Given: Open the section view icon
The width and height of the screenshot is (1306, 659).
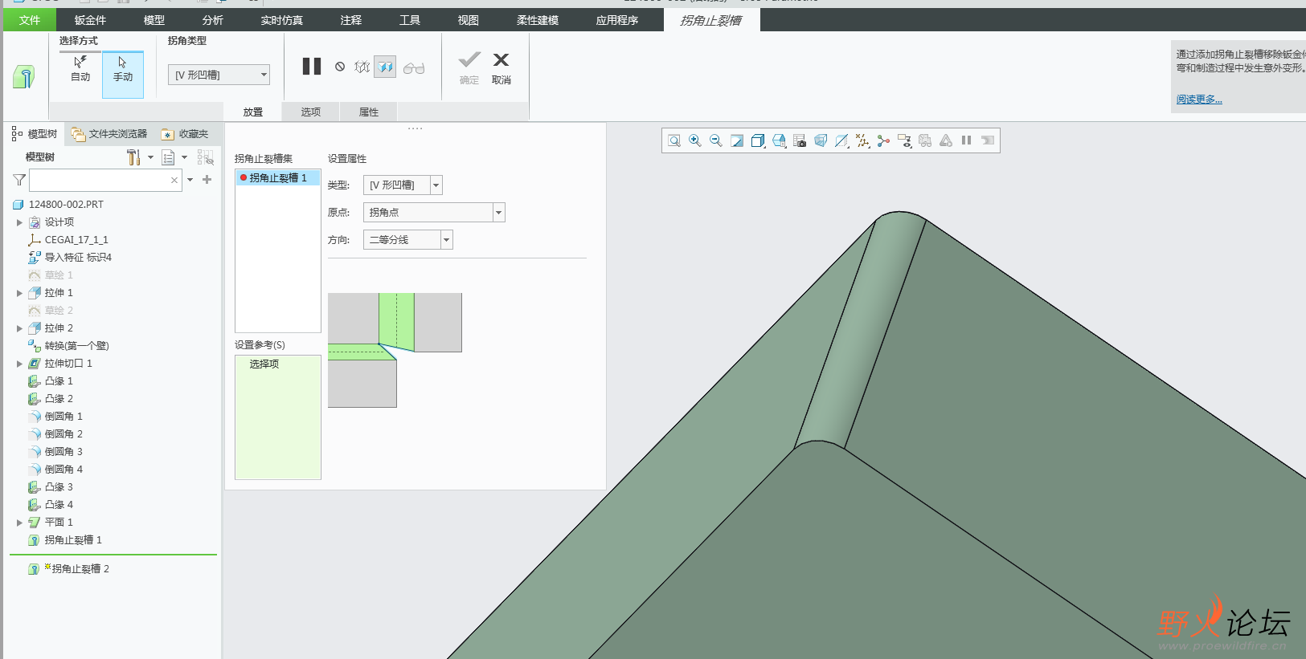Looking at the screenshot, I should coord(841,140).
